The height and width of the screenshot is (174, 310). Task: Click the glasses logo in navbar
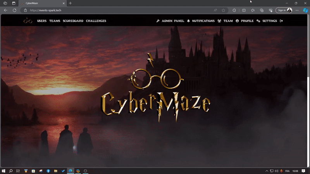[x=28, y=20]
